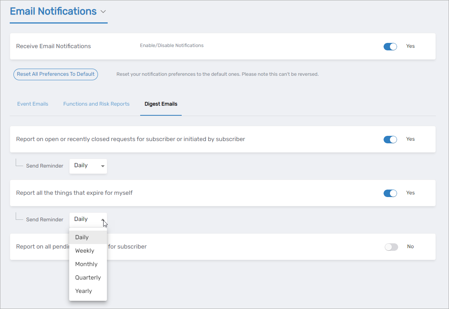Select the Digest Emails tab

[x=161, y=104]
